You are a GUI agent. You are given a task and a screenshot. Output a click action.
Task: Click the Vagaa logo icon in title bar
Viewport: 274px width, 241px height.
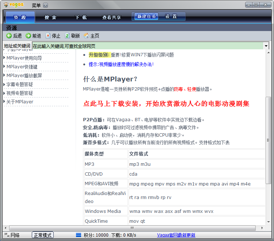click(6, 5)
